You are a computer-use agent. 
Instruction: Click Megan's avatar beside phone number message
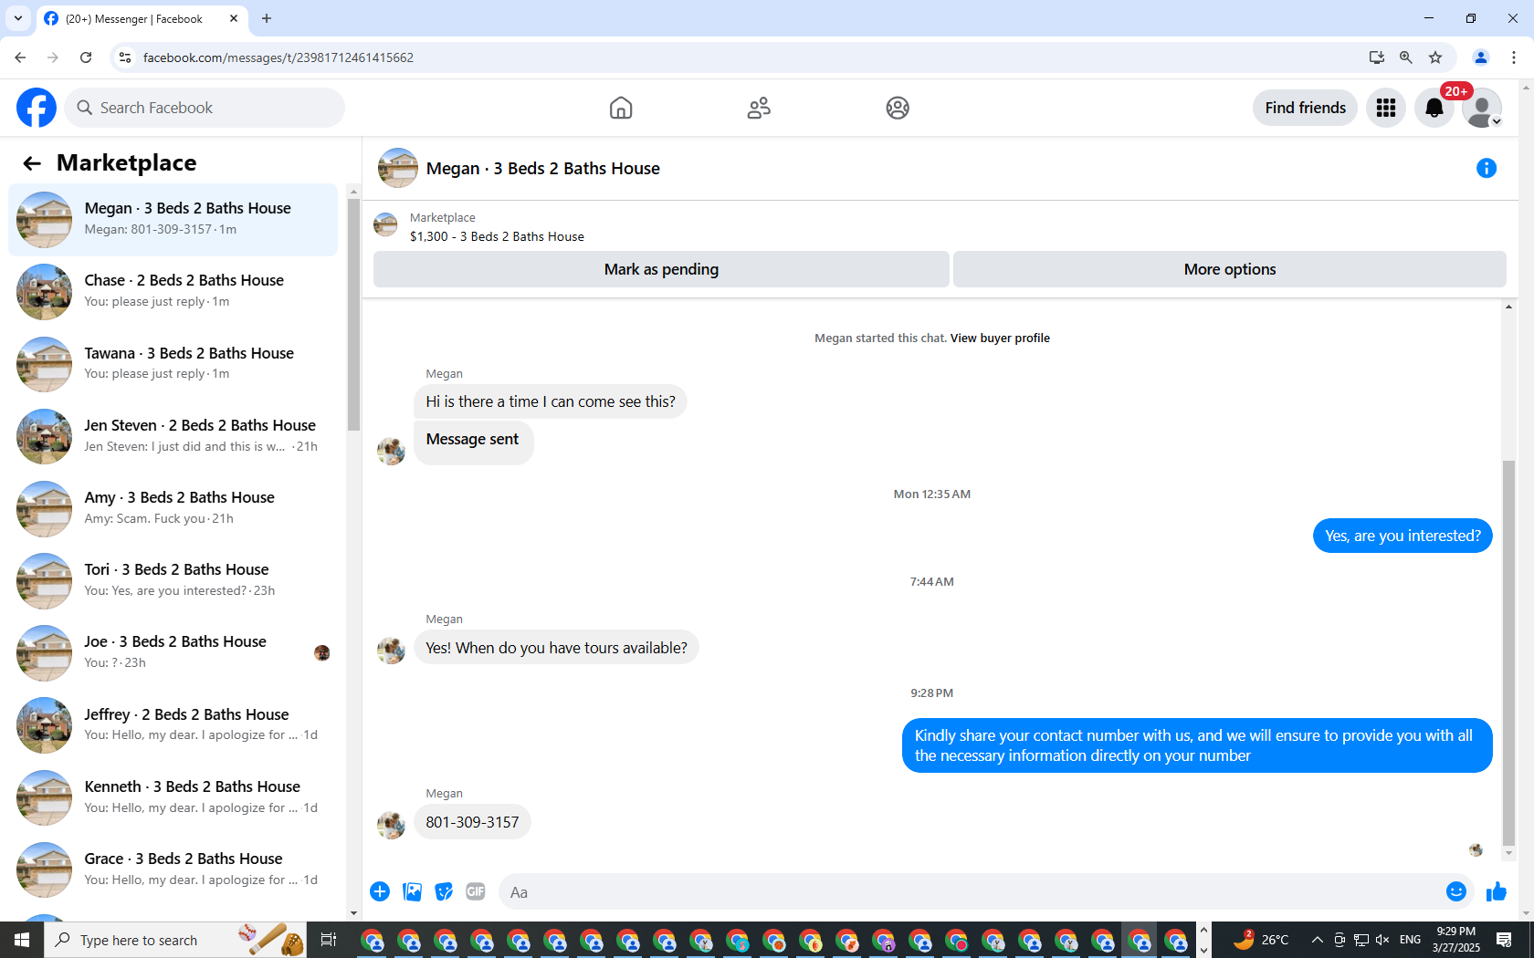coord(391,825)
